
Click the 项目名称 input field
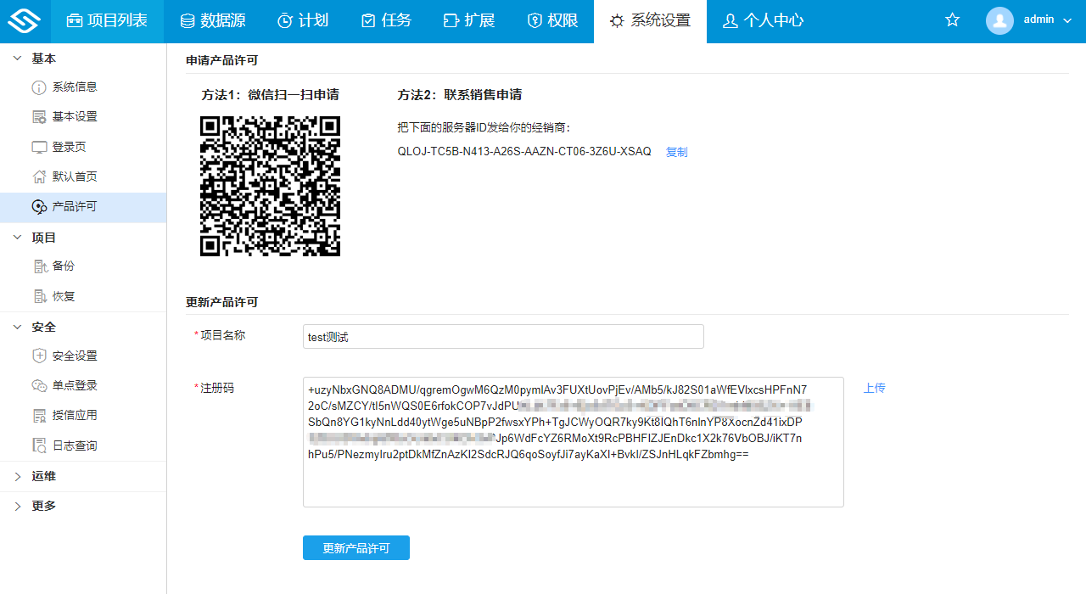click(503, 337)
